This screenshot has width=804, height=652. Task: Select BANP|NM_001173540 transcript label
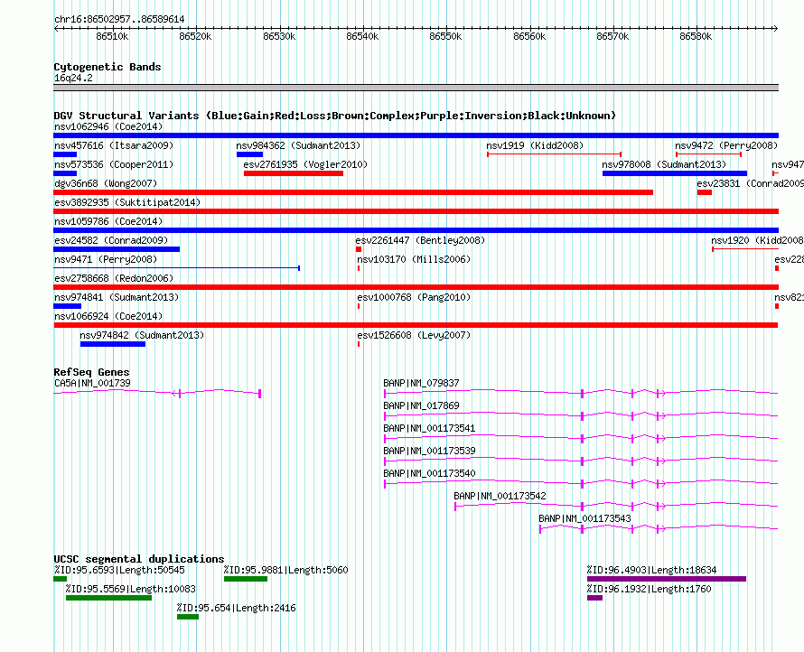[x=429, y=473]
